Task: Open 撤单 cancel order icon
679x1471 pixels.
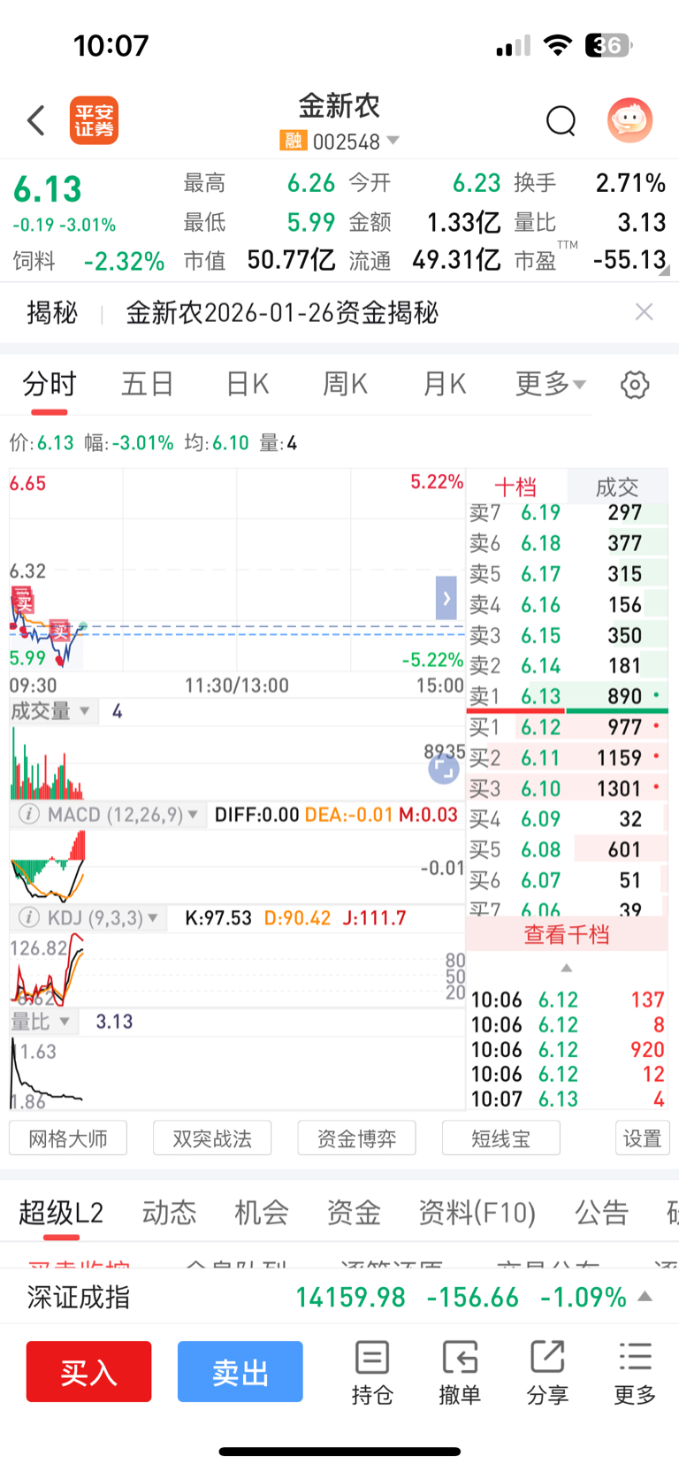Action: pos(460,1373)
